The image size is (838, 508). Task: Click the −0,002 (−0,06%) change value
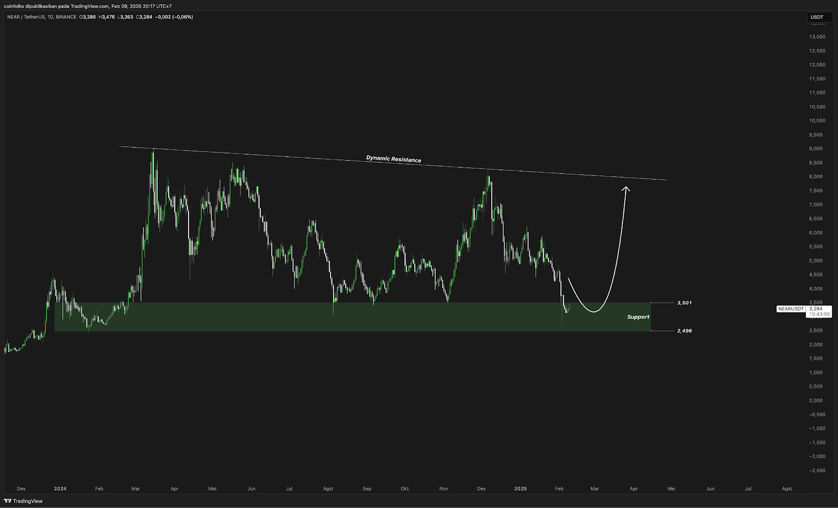174,17
